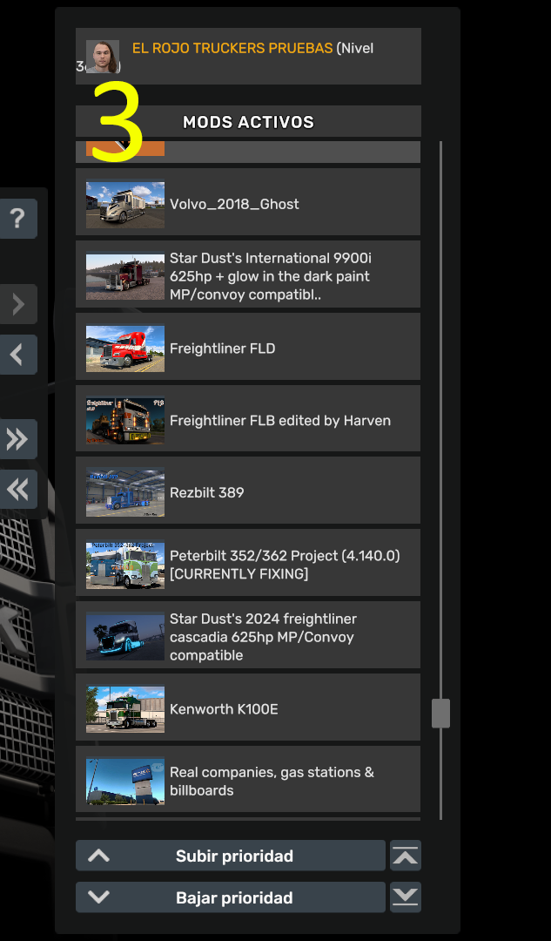Move mod to top priority icon

click(x=406, y=856)
